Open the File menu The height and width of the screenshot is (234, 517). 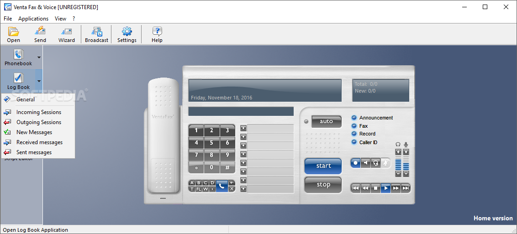click(x=8, y=19)
